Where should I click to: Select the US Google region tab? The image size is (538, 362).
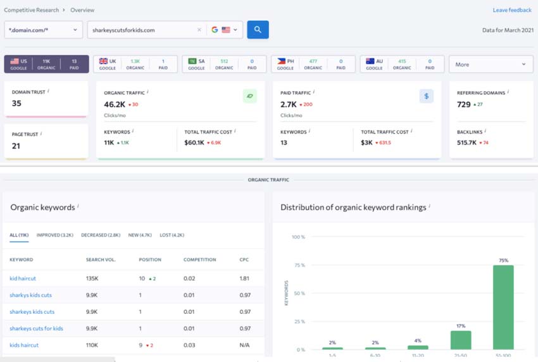pyautogui.click(x=46, y=64)
